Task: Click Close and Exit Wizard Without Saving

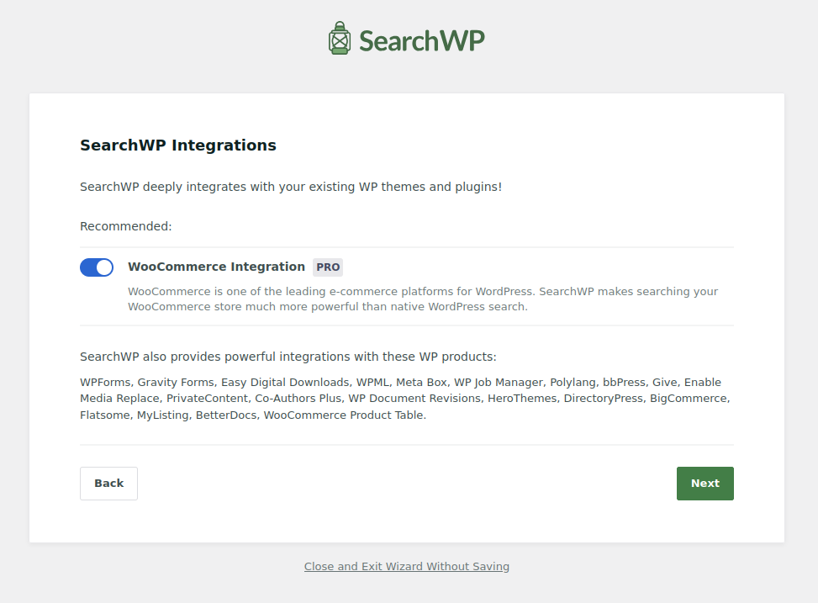Action: click(407, 566)
